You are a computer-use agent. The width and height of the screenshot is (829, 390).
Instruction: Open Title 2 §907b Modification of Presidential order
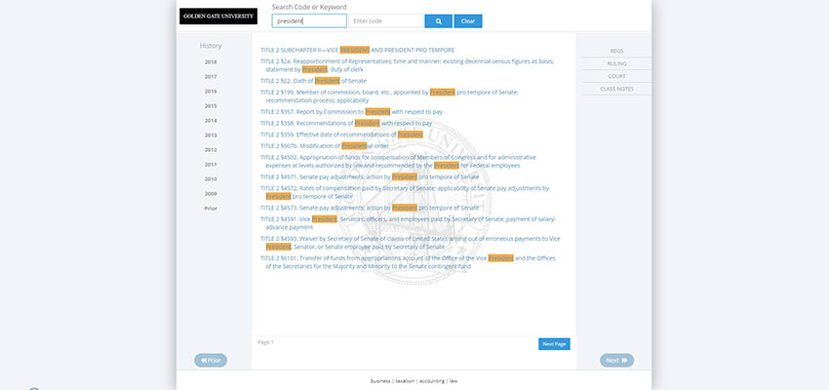324,146
